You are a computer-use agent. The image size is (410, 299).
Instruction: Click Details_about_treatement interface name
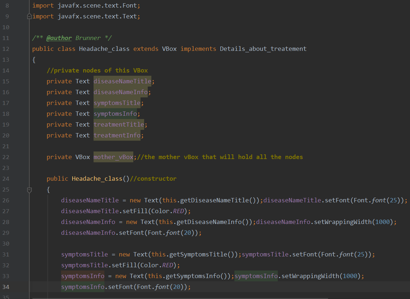click(x=263, y=49)
